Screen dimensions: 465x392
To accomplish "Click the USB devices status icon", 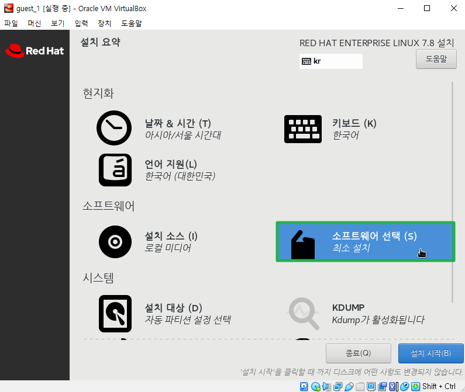I will tap(349, 386).
